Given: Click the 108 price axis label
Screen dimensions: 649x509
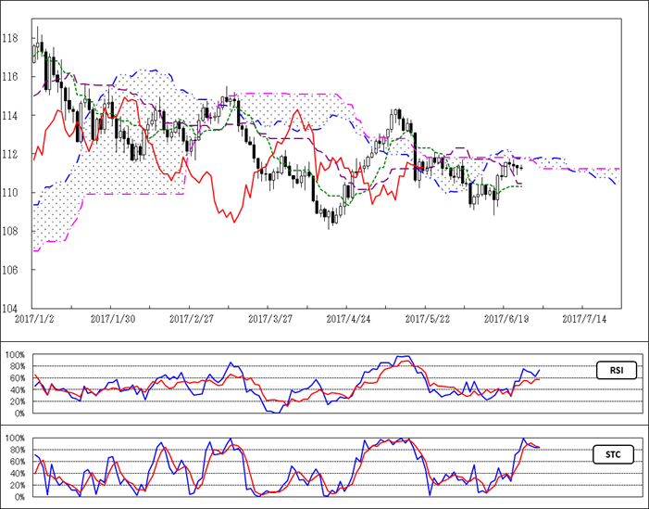Looking at the screenshot, I should [11, 231].
